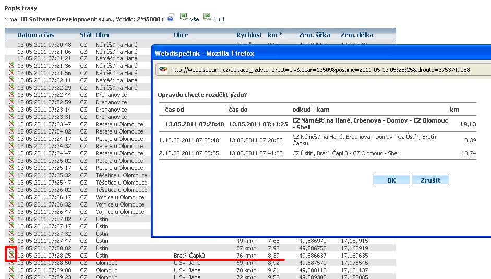Click the '1 / 1' page export link

click(x=219, y=19)
